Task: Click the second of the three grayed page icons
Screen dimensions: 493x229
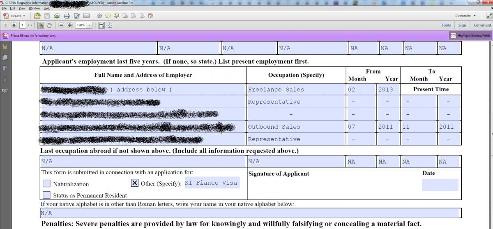Action: pyautogui.click(x=133, y=16)
